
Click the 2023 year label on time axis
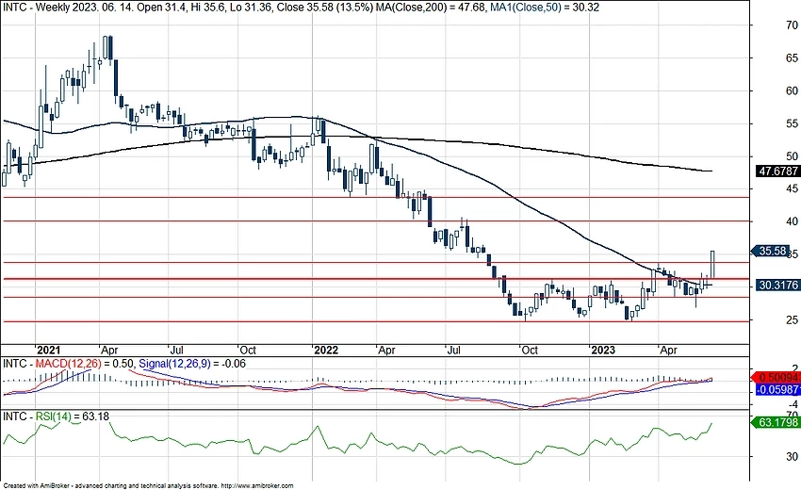pos(603,350)
